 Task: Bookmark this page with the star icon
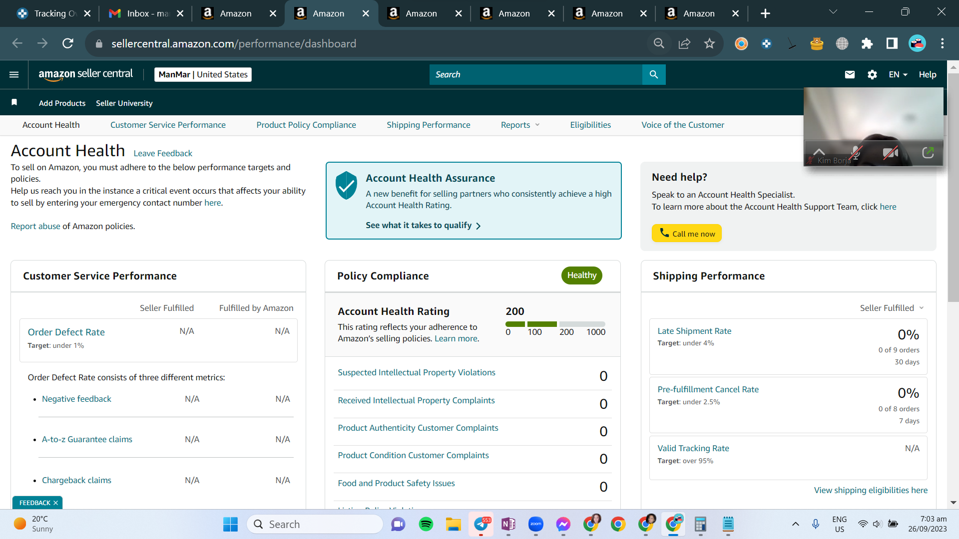[709, 43]
